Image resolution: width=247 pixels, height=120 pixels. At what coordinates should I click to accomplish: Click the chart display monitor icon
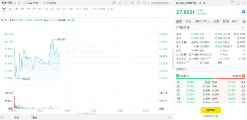click(114, 3)
